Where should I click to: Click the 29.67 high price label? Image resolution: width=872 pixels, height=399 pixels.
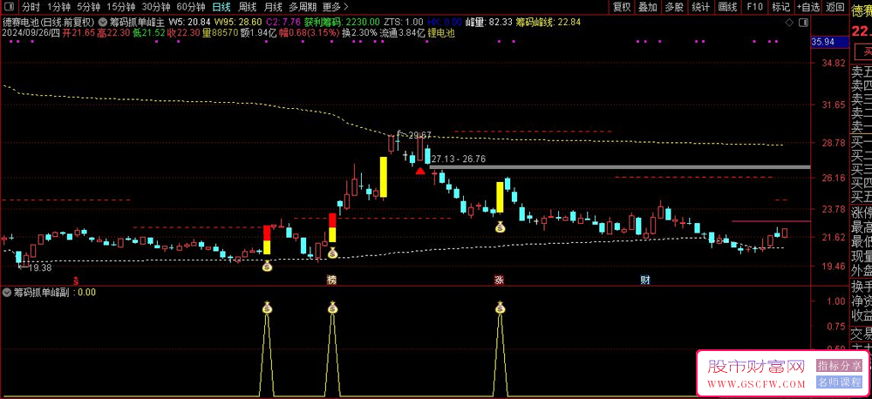click(x=420, y=135)
